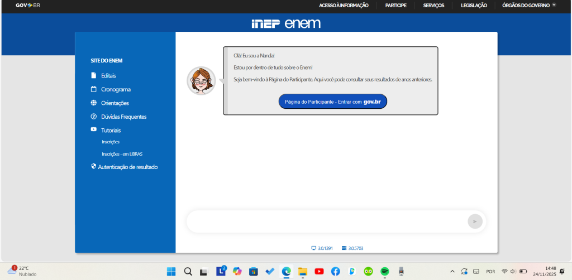The height and width of the screenshot is (280, 572).
Task: Open the notifications bell icon
Action: point(562,271)
